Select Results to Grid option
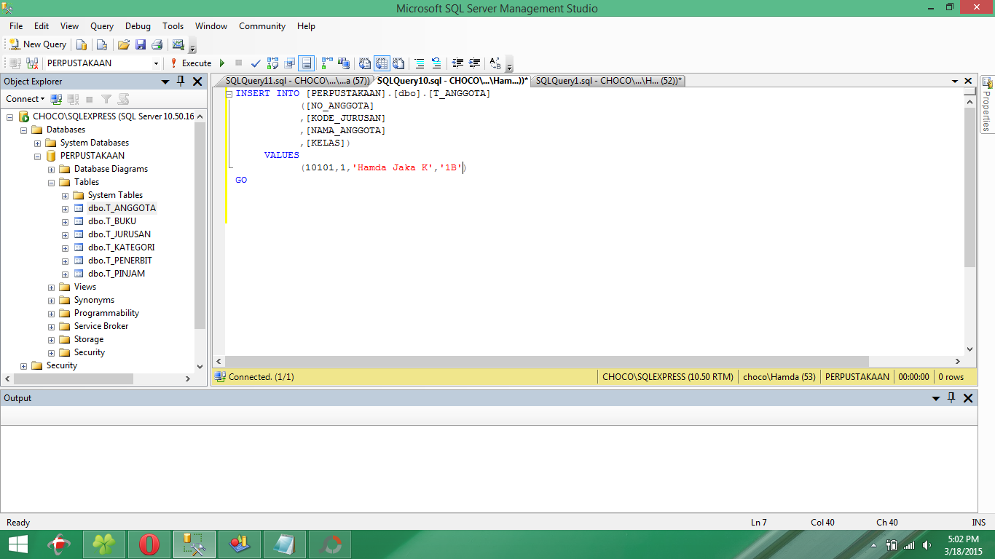The height and width of the screenshot is (559, 995). click(382, 63)
